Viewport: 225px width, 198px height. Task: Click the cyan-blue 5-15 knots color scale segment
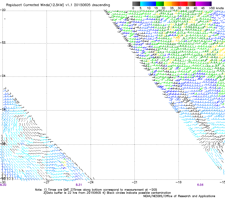[x=148, y=4]
